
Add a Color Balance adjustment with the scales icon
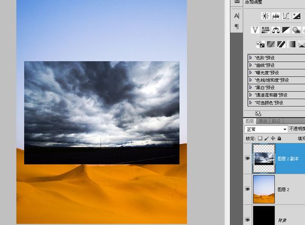pyautogui.click(x=276, y=30)
